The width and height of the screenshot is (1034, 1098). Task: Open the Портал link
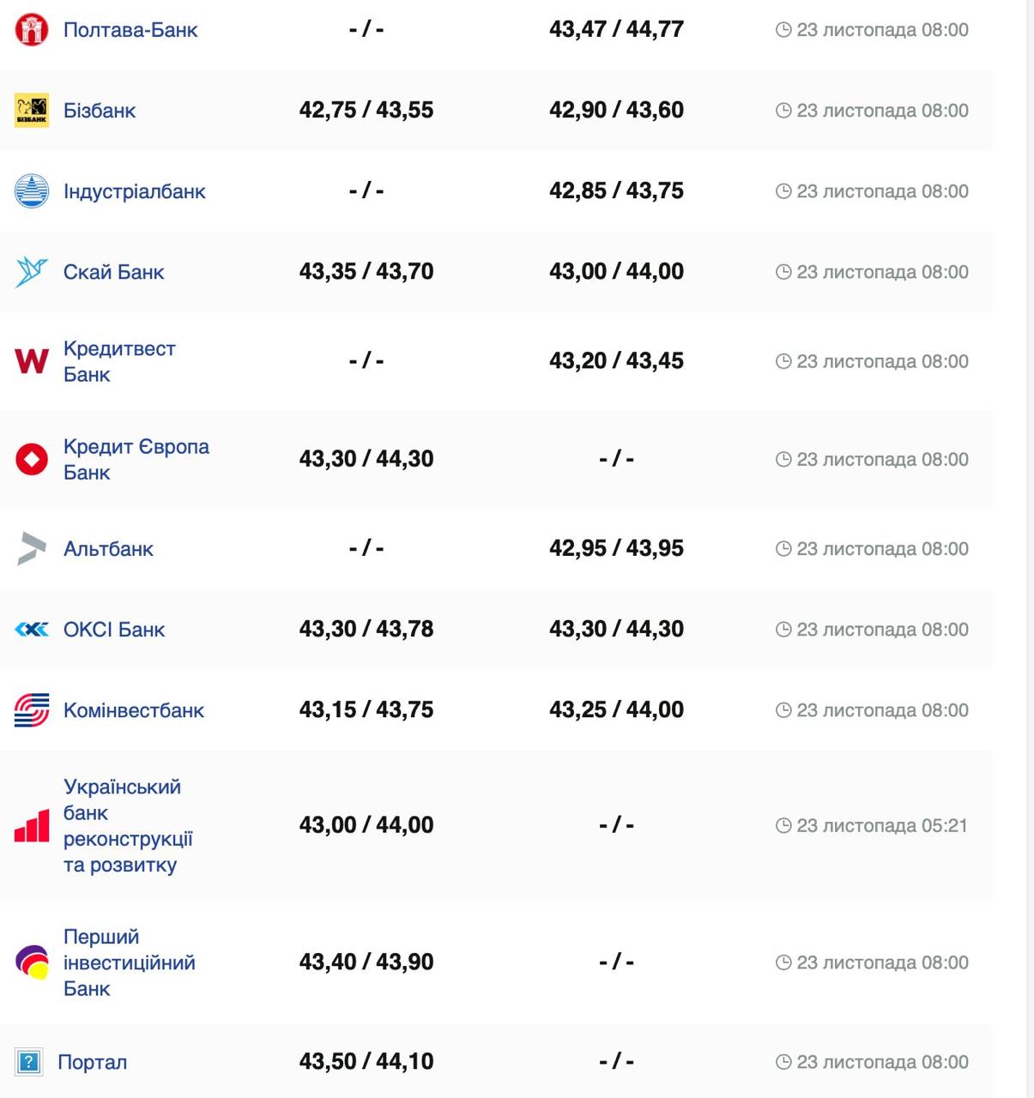92,1062
